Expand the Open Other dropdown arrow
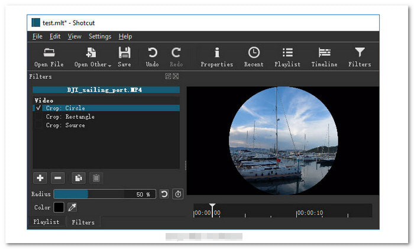The width and height of the screenshot is (414, 249). (x=109, y=65)
